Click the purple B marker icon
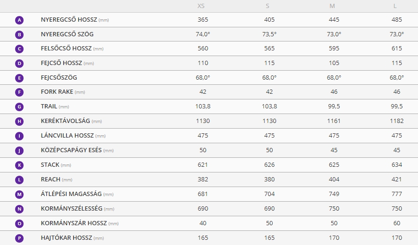The height and width of the screenshot is (245, 418). pos(19,34)
